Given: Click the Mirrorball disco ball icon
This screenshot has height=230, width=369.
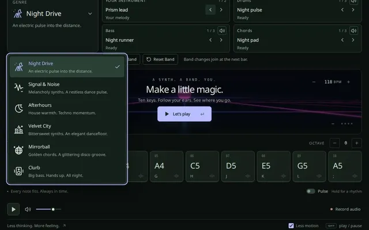Looking at the screenshot, I should [x=18, y=150].
